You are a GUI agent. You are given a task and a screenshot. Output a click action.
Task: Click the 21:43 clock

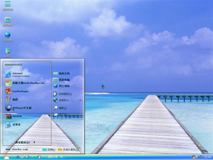pyautogui.click(x=208, y=157)
